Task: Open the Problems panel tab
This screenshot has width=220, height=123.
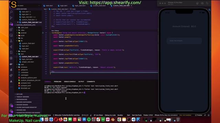Action: (x=57, y=82)
